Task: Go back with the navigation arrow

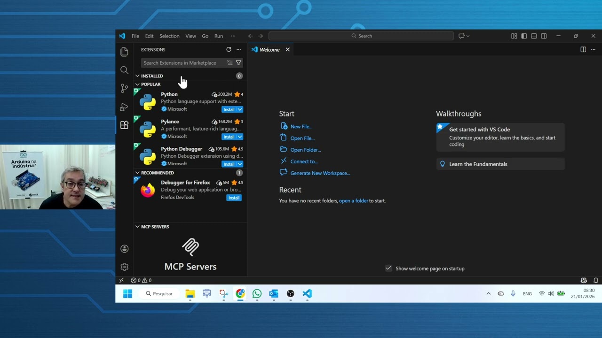Action: (251, 36)
